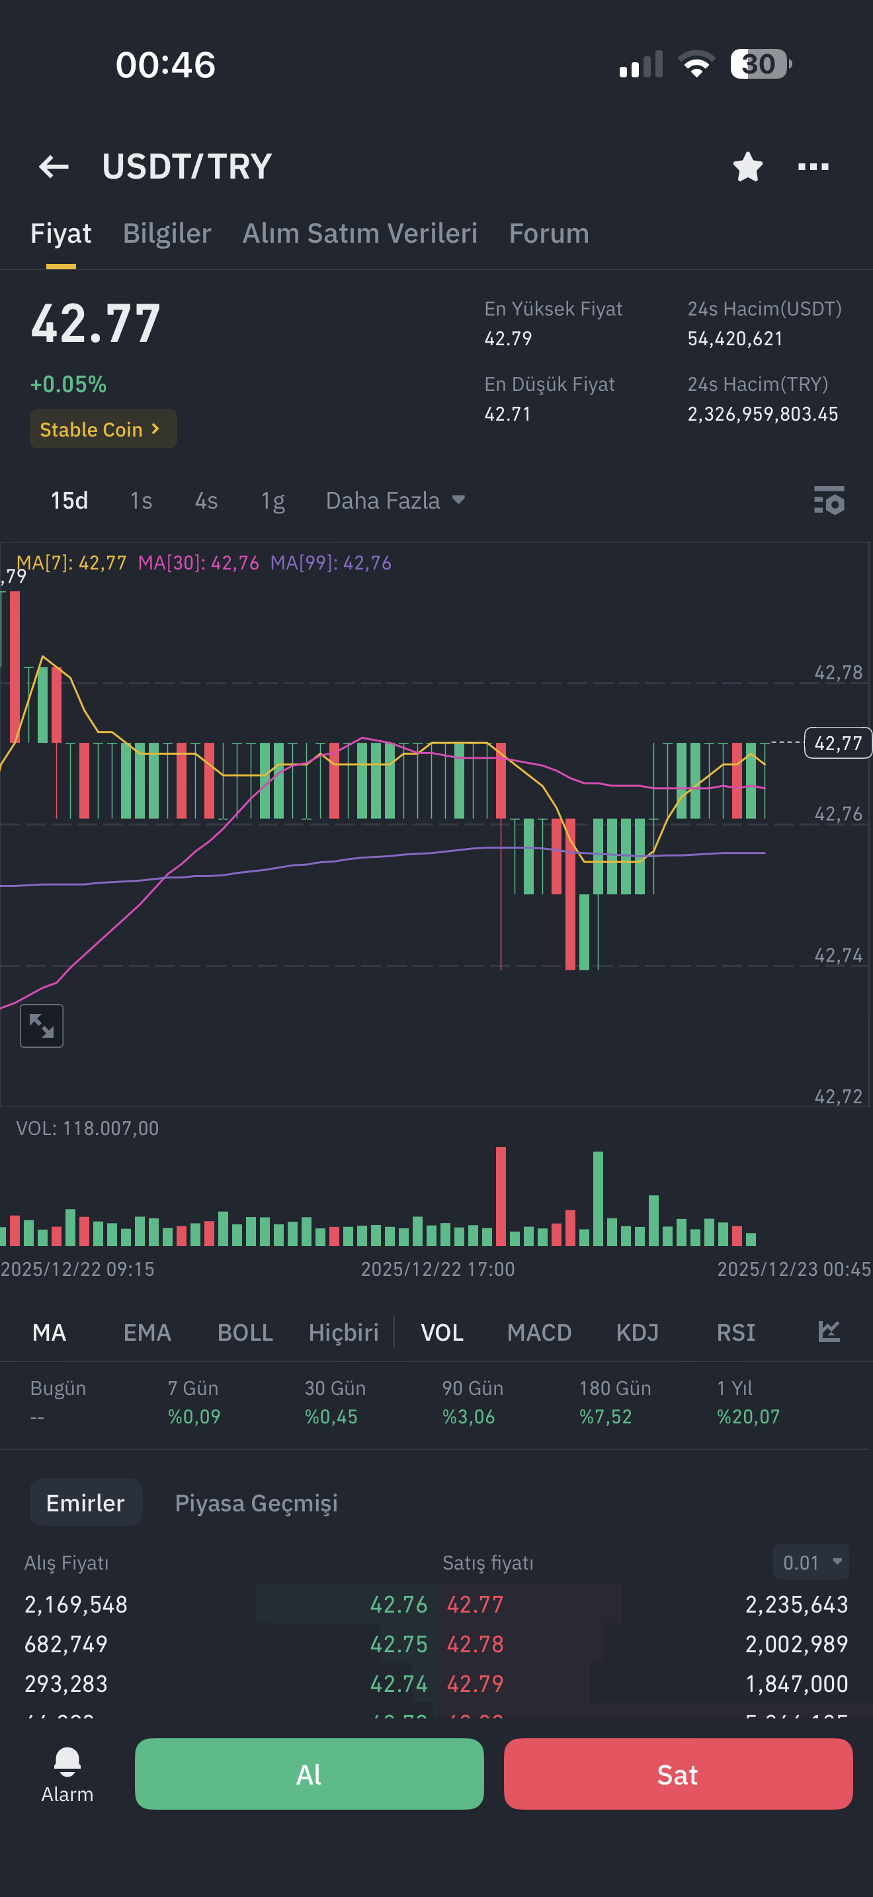Toggle the BOLL indicator

tap(245, 1332)
